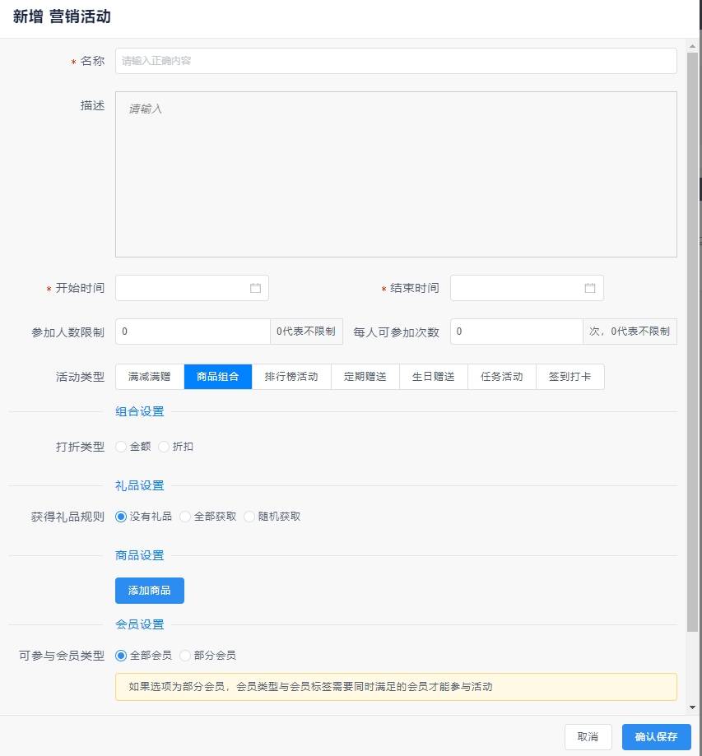Screen dimensions: 702x756
Task: Switch activity type to 签到打卡
Action: pos(570,377)
